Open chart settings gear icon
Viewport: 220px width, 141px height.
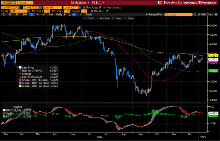[217, 14]
